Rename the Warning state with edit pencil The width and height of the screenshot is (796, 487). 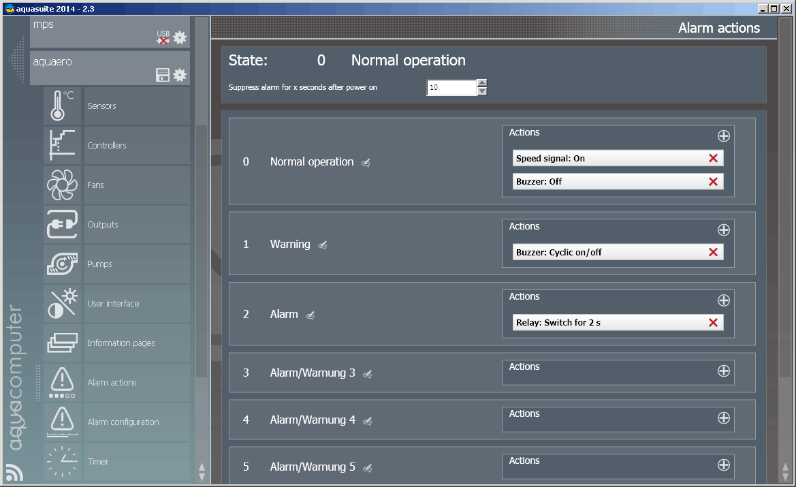(323, 245)
